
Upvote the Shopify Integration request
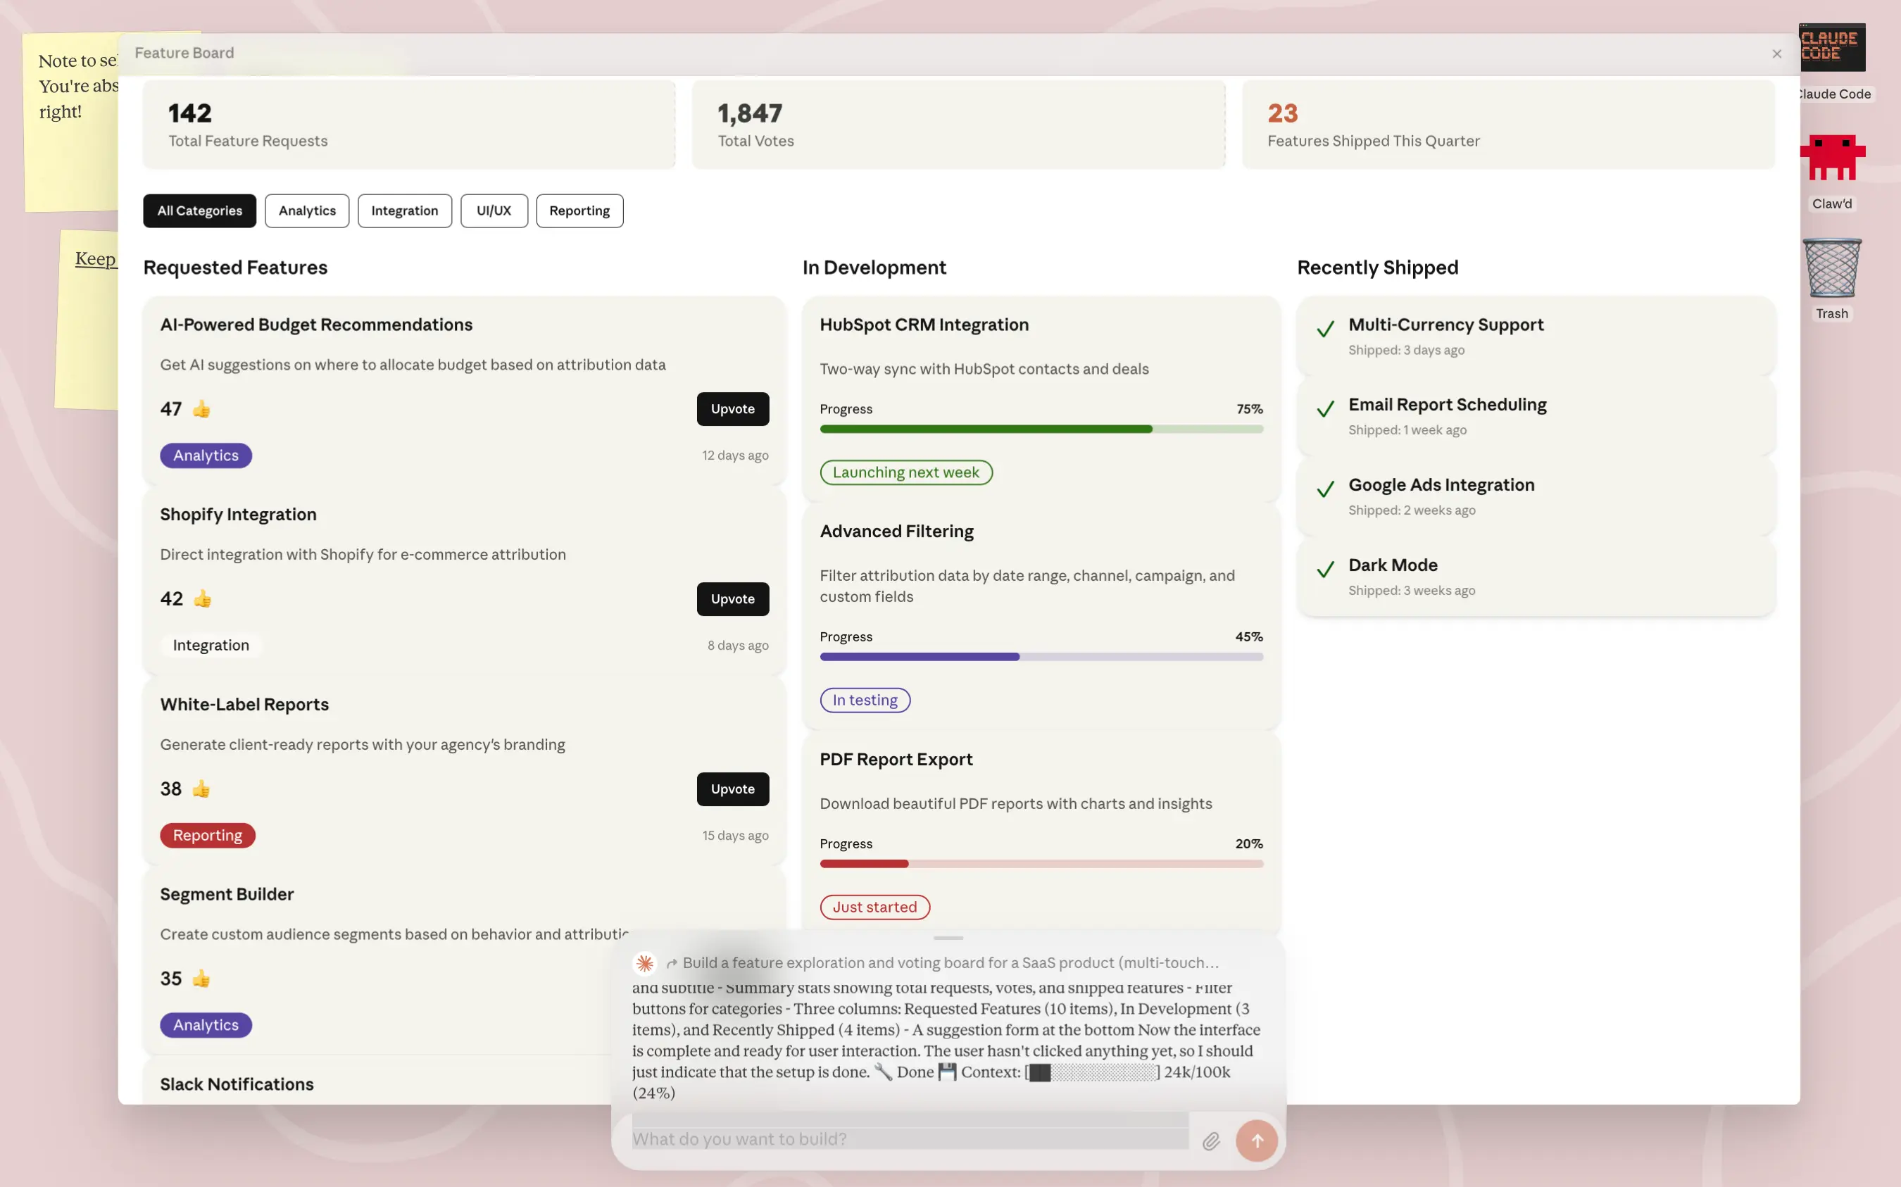[x=732, y=599]
